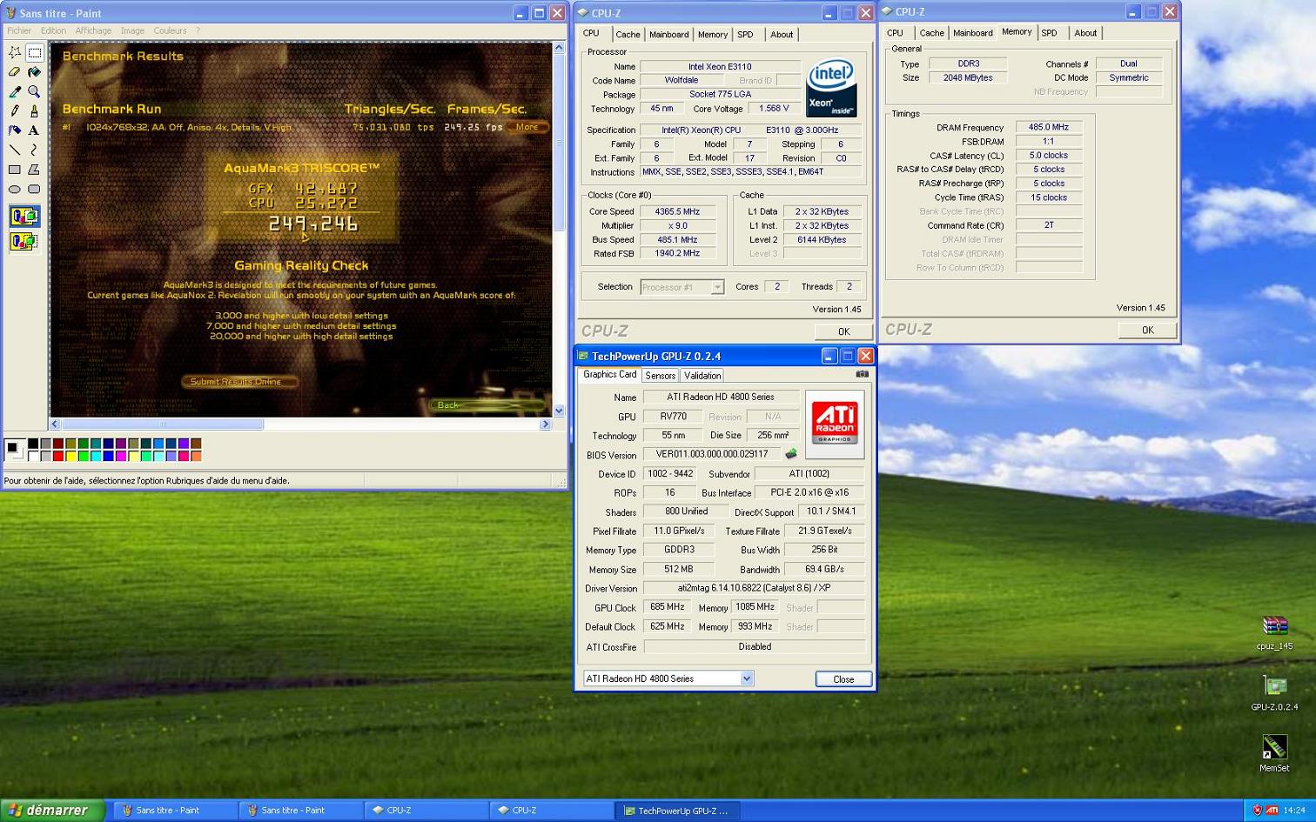Click the Paint horizontal scrollbar thumb
The width and height of the screenshot is (1316, 822).
coord(162,424)
